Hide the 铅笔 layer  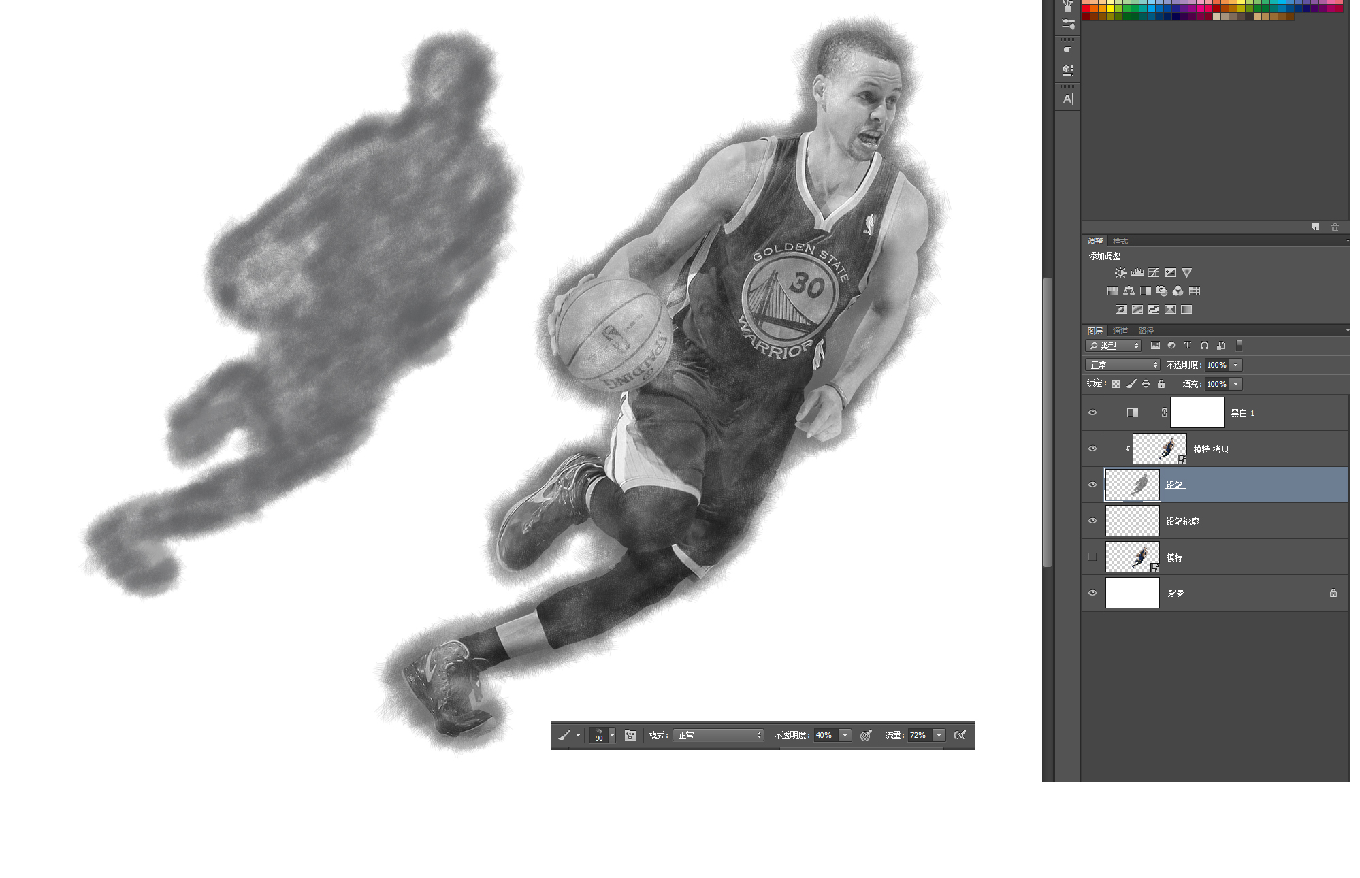click(1092, 485)
